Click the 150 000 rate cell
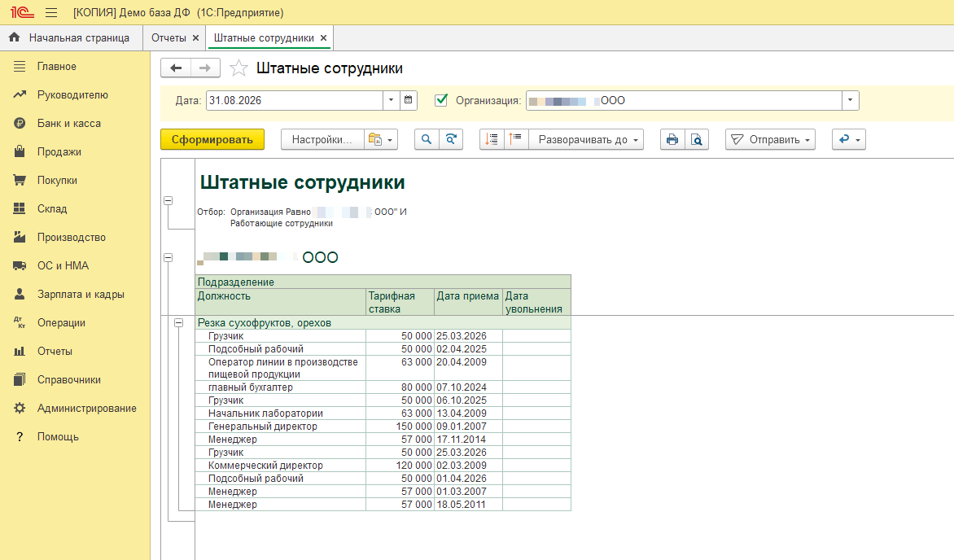The image size is (954, 560). pos(400,426)
